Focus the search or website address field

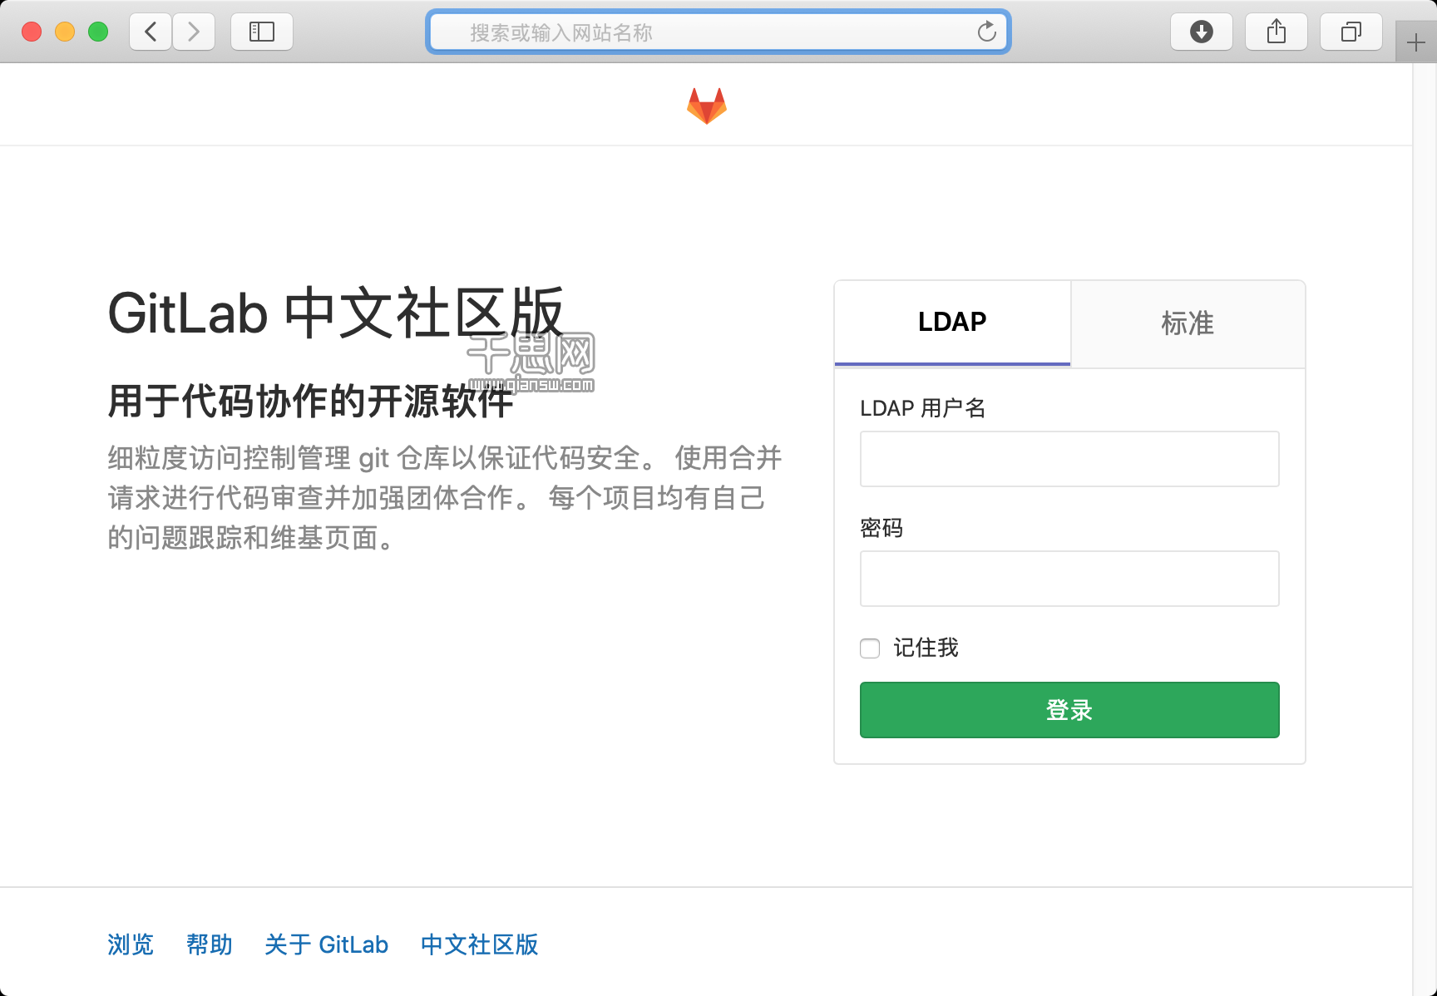tap(718, 32)
